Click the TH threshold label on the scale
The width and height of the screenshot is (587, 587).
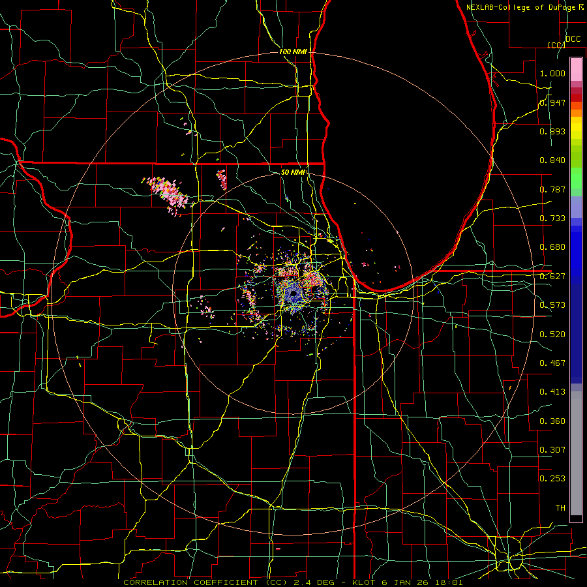(x=560, y=508)
